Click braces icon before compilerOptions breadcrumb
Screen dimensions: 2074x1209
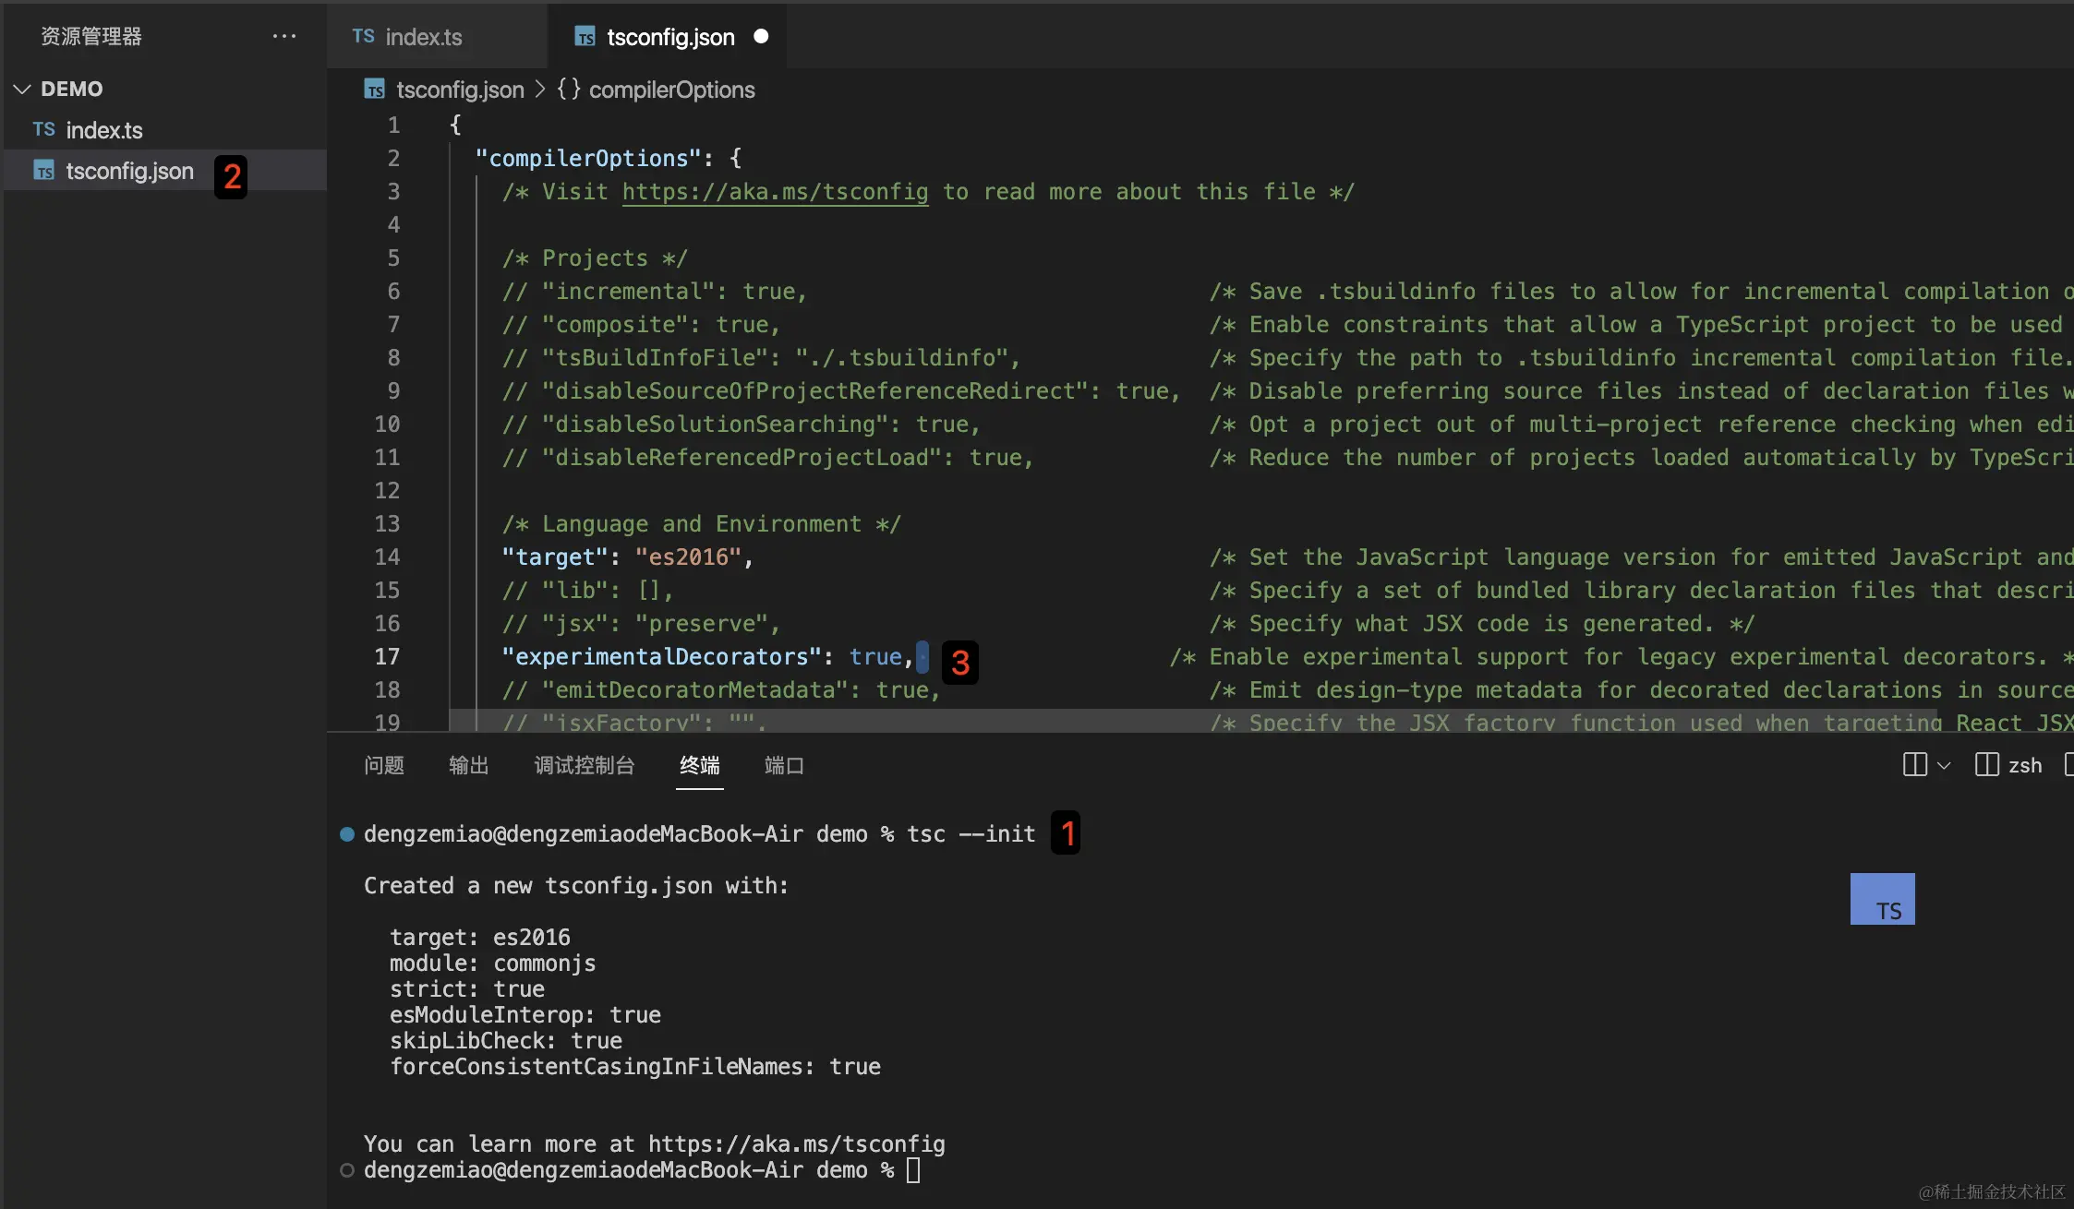click(x=568, y=90)
